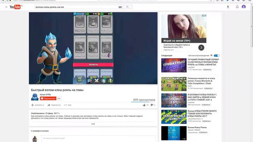The width and height of the screenshot is (253, 142).
Task: Open 'Смешные моменты в клеш рояле' video title
Action: click(x=201, y=81)
